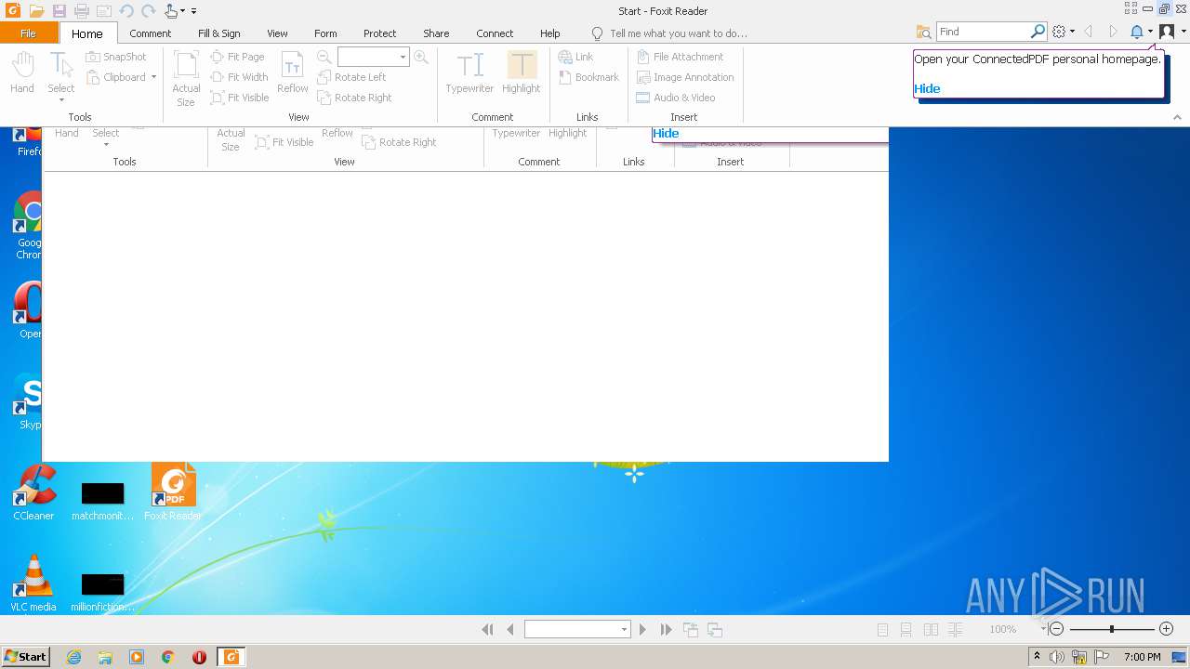Screen dimensions: 1190x669
Task: Click Image Annotation in Insert group
Action: tap(685, 77)
